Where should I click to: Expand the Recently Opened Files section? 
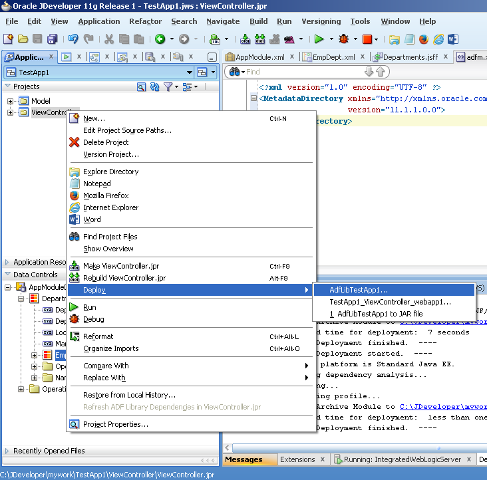tap(7, 451)
